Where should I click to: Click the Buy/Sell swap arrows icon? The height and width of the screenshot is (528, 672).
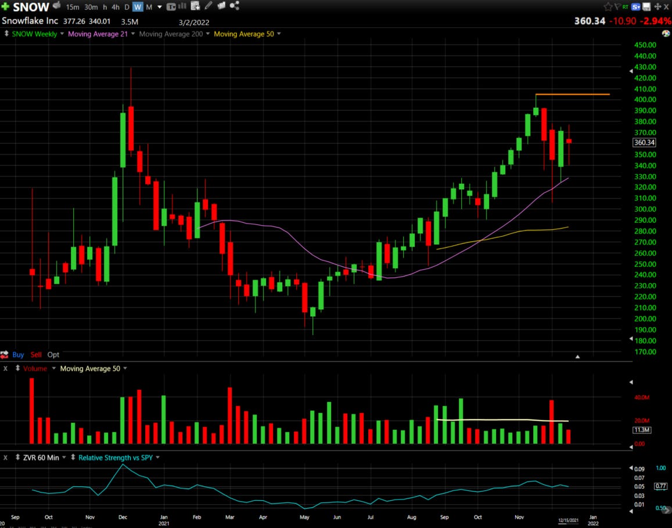click(4, 355)
